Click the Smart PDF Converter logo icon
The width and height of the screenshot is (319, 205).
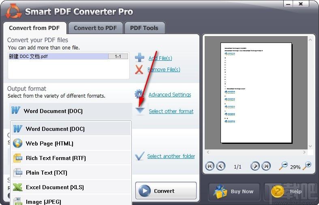click(13, 11)
